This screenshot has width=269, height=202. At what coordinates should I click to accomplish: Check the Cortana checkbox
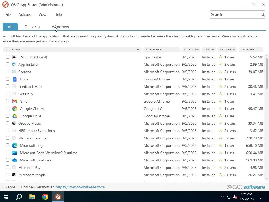tap(8, 72)
